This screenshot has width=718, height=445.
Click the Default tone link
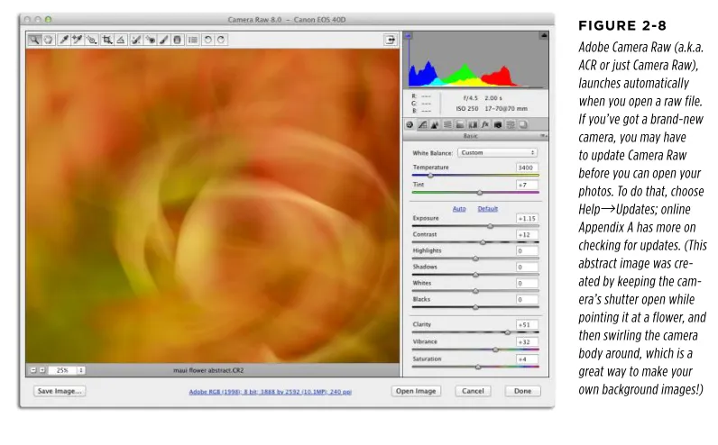(x=488, y=209)
